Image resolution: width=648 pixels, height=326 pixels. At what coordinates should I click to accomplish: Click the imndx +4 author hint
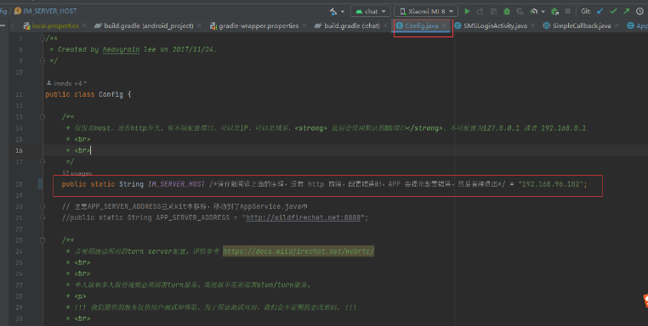(x=66, y=83)
